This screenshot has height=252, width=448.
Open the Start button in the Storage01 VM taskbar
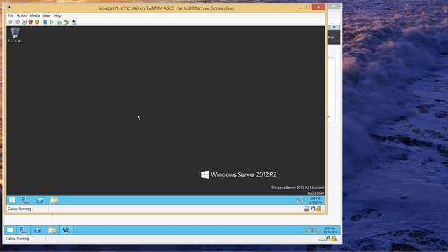(x=13, y=200)
